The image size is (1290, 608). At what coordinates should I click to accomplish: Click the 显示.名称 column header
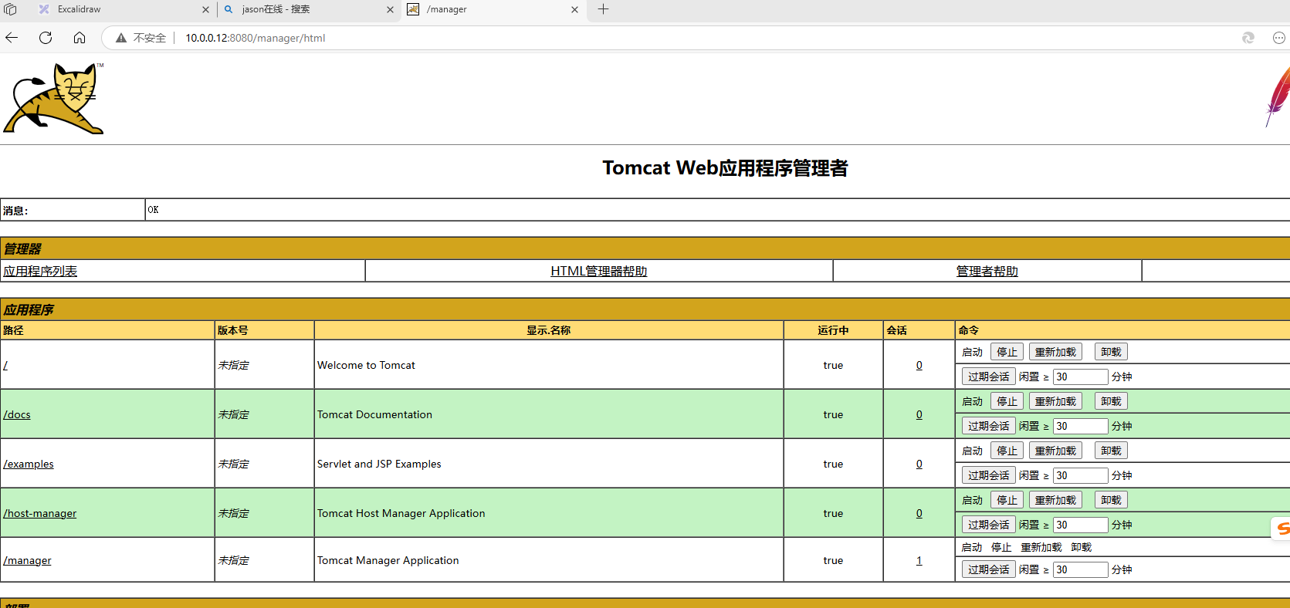[549, 330]
